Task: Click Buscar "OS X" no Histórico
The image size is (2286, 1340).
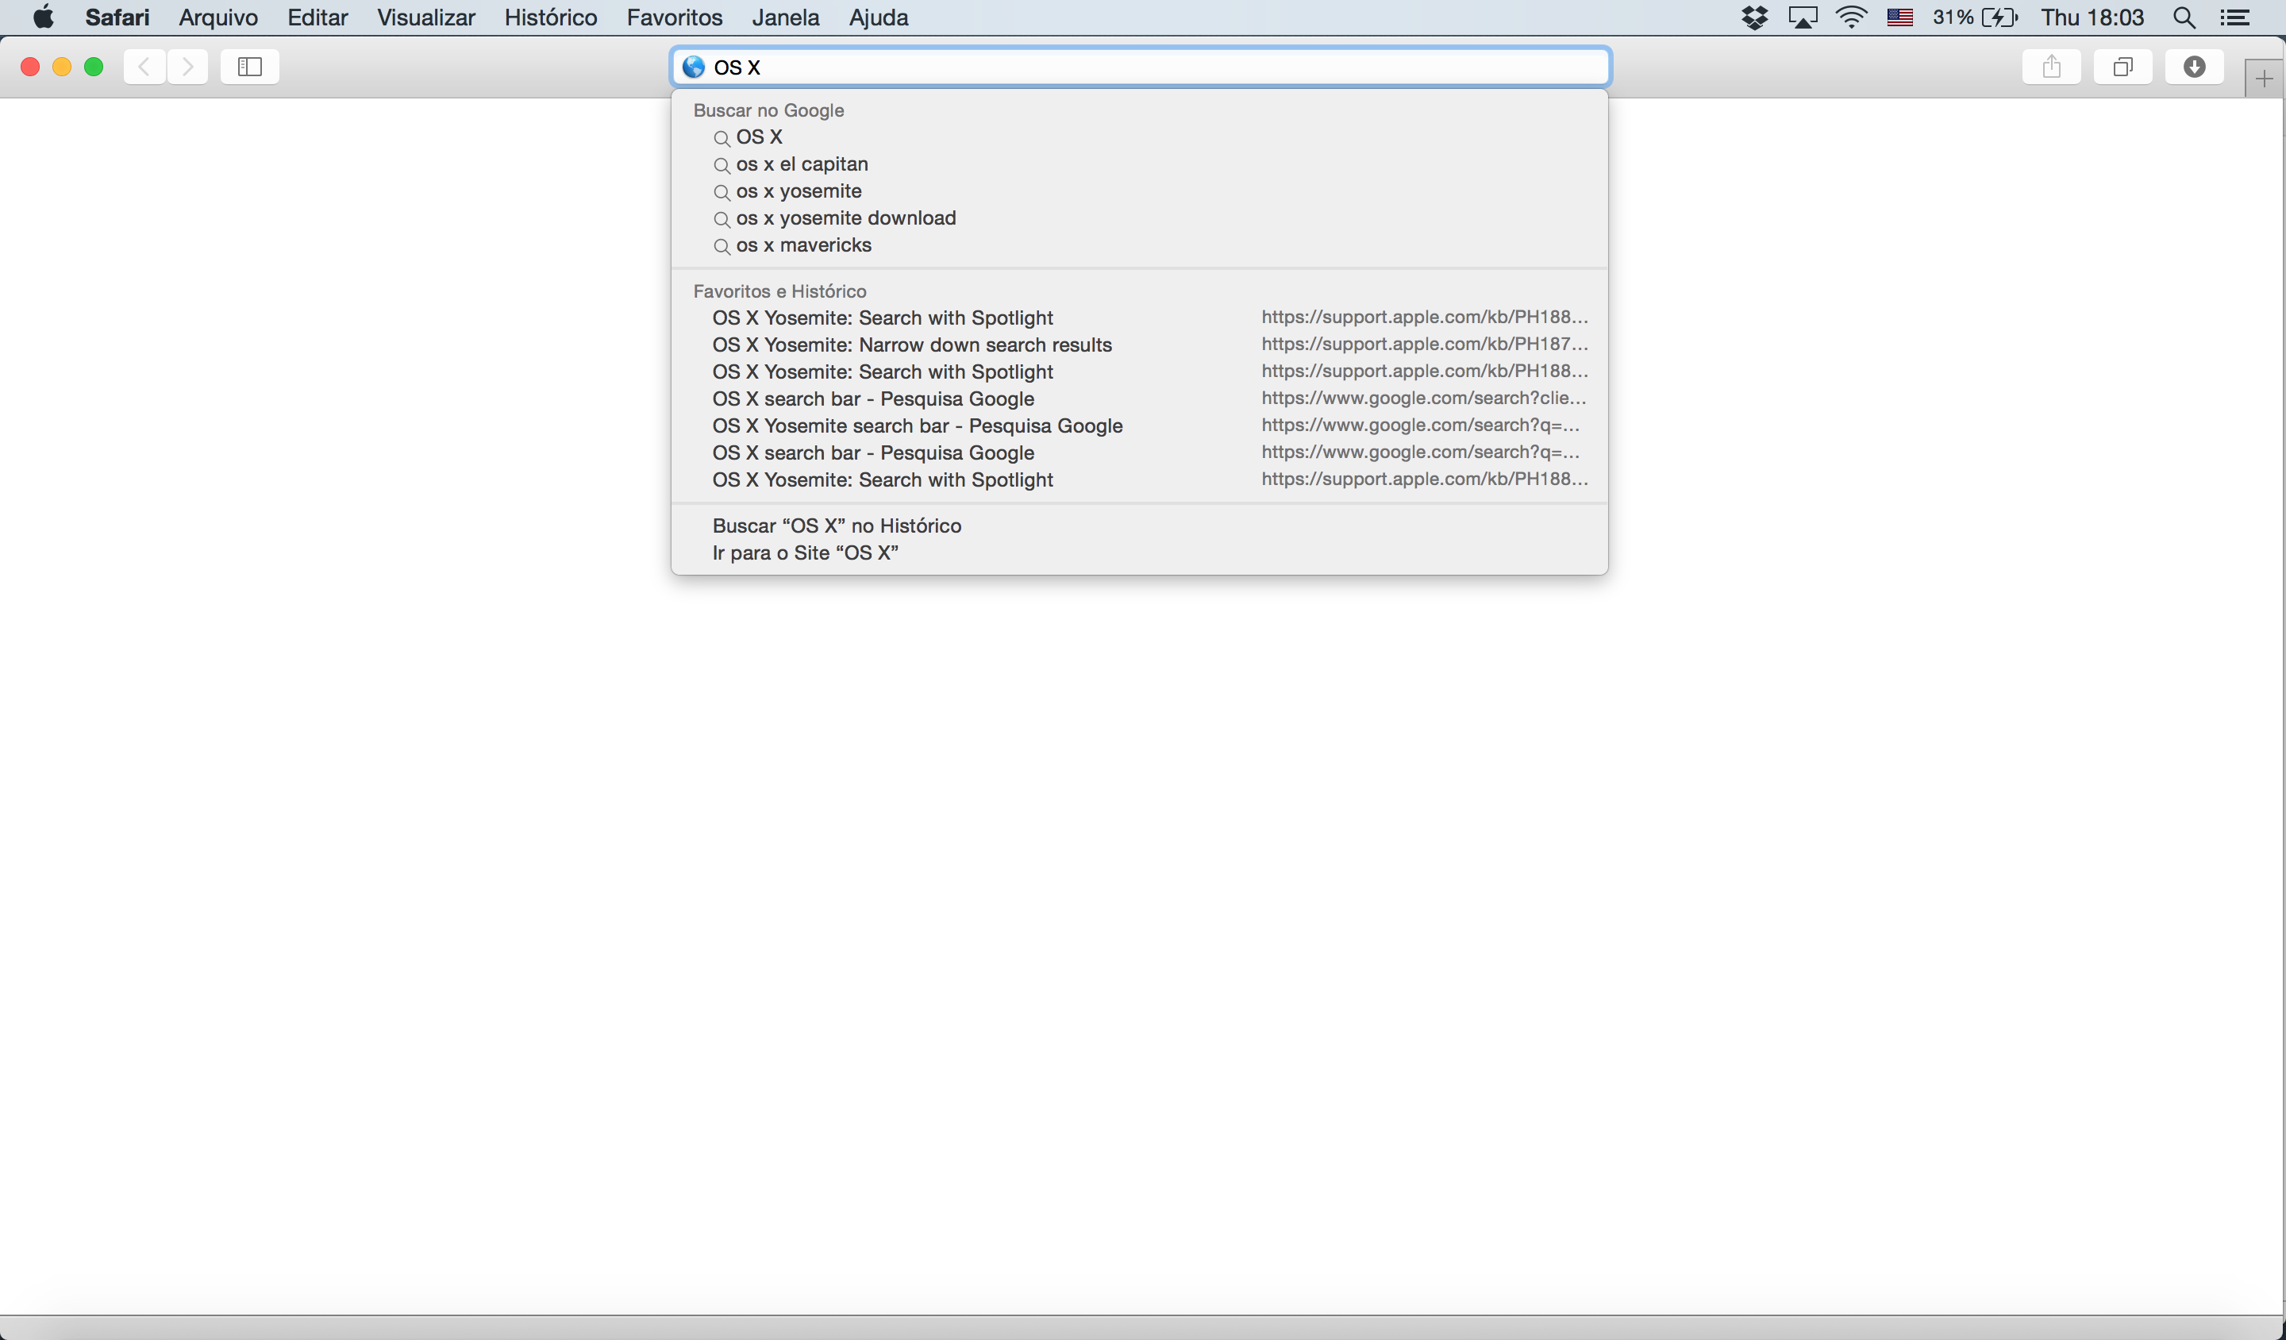Action: tap(1139, 526)
